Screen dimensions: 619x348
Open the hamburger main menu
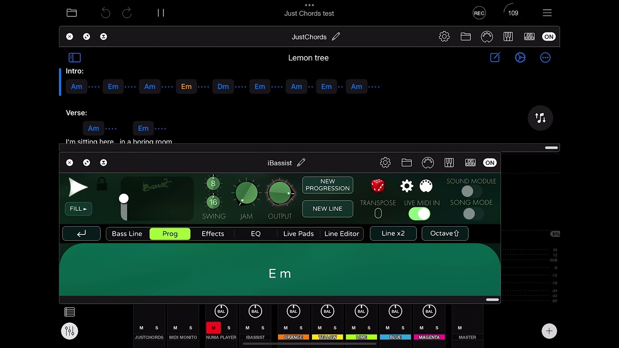click(547, 13)
